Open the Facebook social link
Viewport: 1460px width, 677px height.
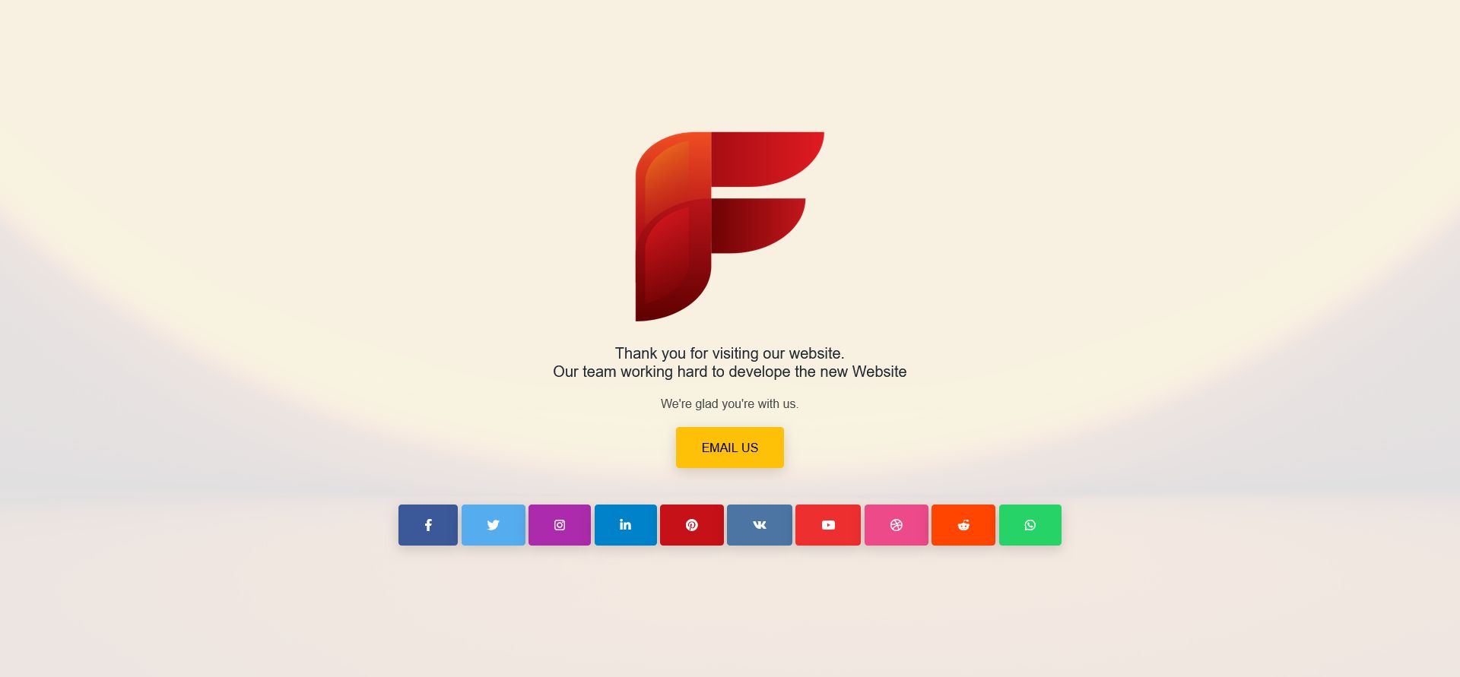428,525
